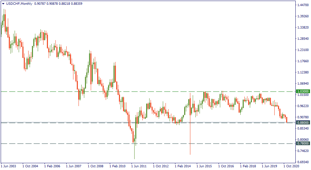Select the 0.88000 price level label

click(x=303, y=123)
